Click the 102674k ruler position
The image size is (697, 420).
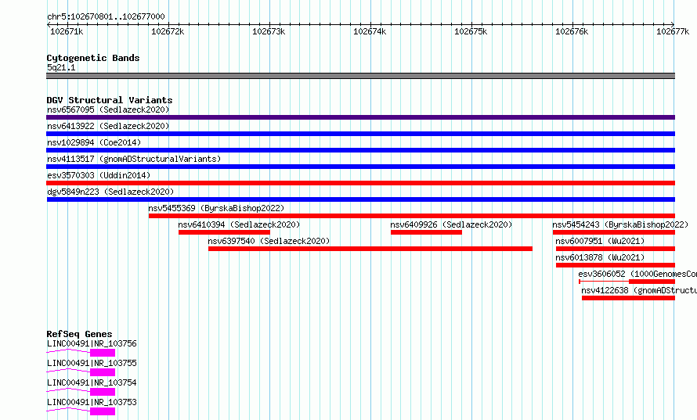pos(370,31)
